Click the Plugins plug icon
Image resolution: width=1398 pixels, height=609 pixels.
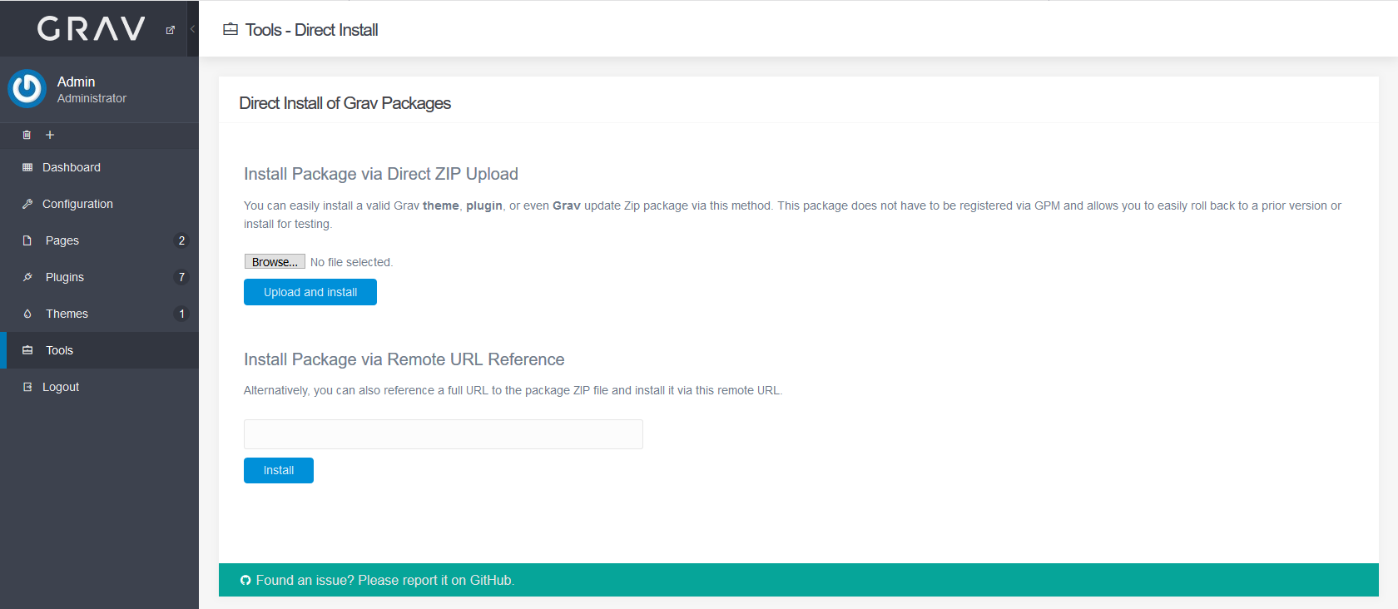tap(27, 277)
